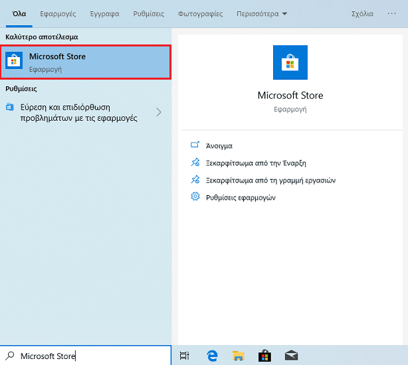The image size is (408, 365).
Task: Open Mail app from the taskbar
Action: tap(291, 356)
